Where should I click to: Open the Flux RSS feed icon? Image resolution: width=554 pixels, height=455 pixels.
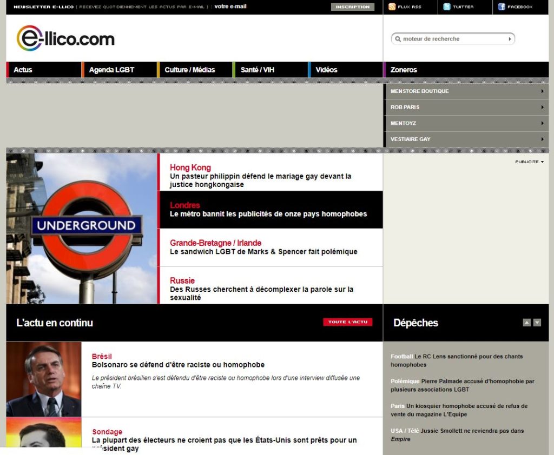(x=392, y=6)
